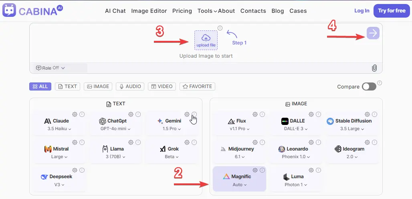Image resolution: width=412 pixels, height=199 pixels.
Task: Open DALLE settings gear icon
Action: (x=311, y=114)
